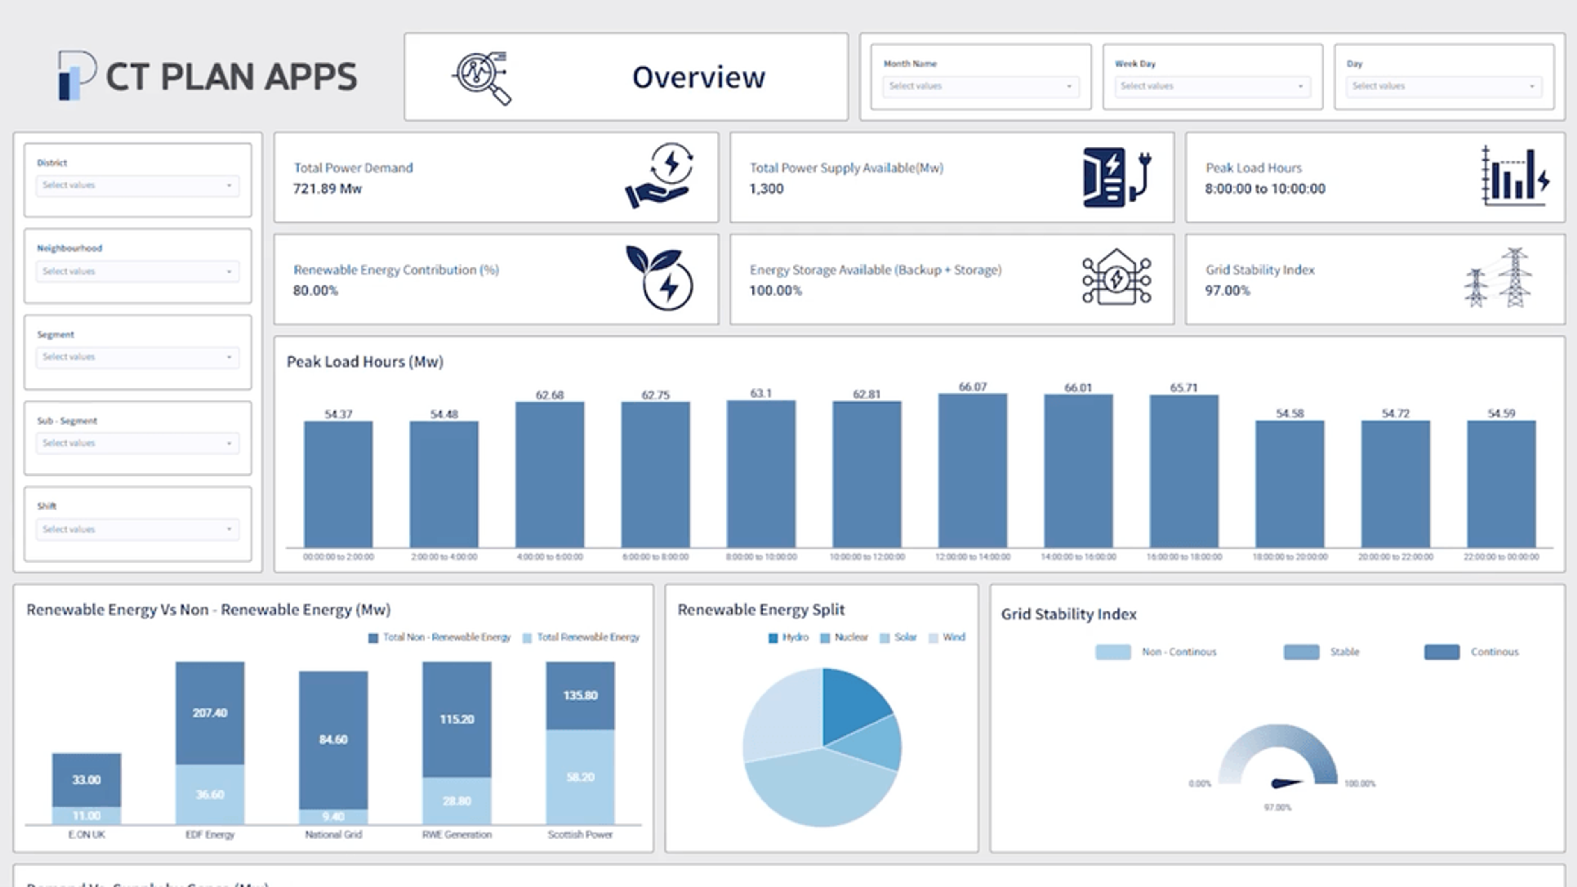Click RWE Generation 28.80 renewable segment
Image resolution: width=1577 pixels, height=887 pixels.
click(x=457, y=801)
